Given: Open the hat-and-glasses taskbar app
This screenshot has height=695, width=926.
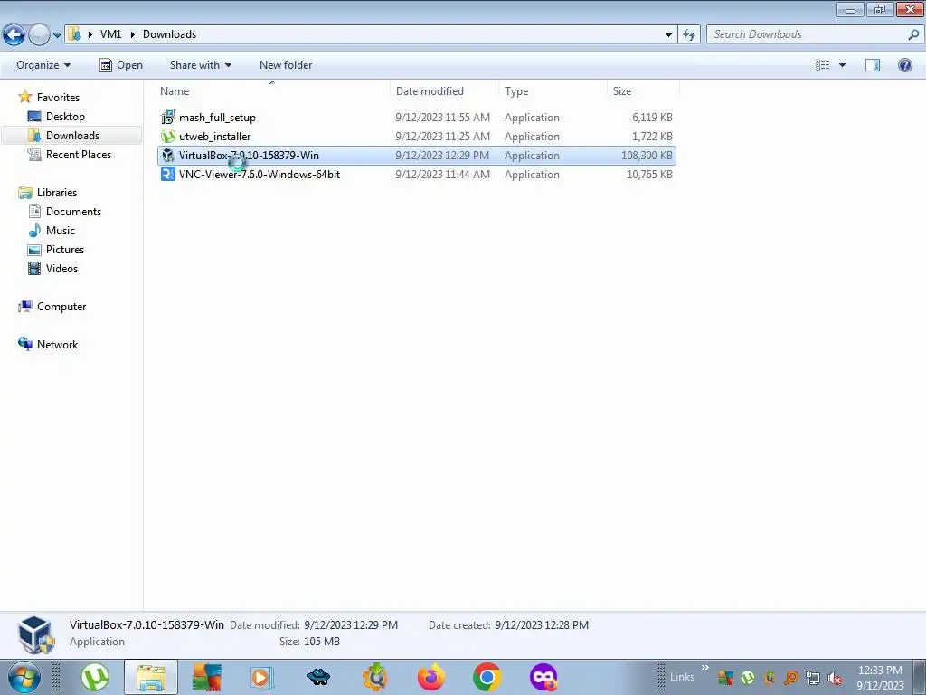Looking at the screenshot, I should [x=319, y=677].
